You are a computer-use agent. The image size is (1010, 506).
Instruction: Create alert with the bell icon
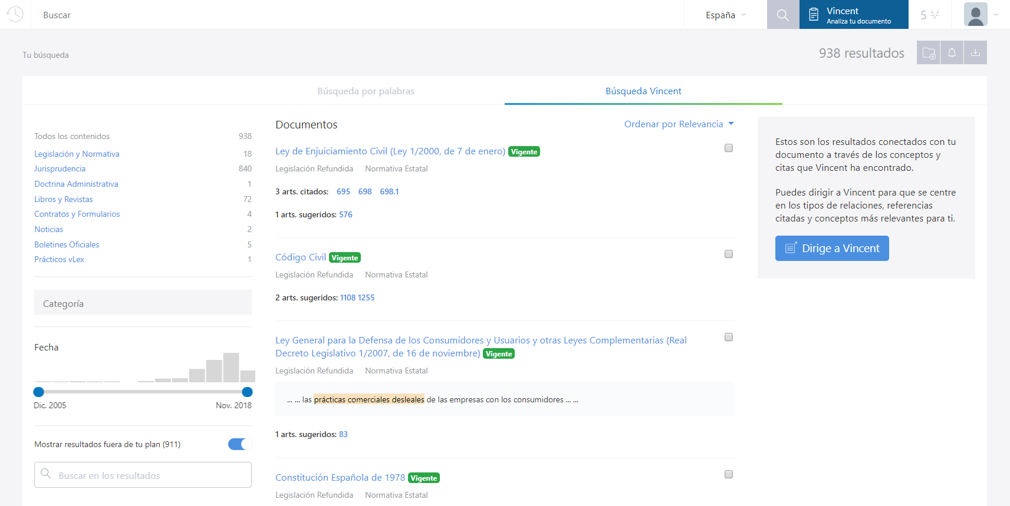click(x=952, y=53)
